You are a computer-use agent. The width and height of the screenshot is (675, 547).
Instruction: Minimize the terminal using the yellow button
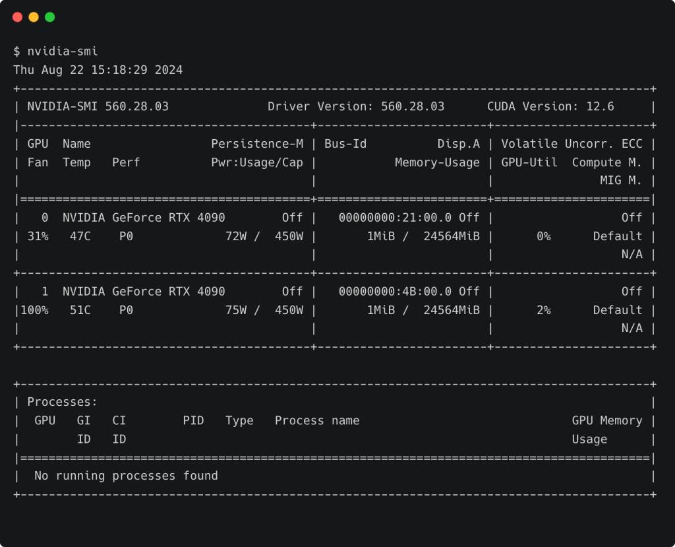pyautogui.click(x=34, y=17)
